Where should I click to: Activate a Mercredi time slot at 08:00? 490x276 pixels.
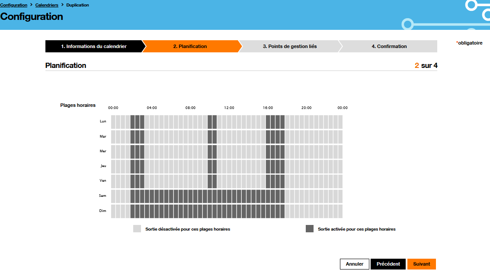click(x=190, y=151)
